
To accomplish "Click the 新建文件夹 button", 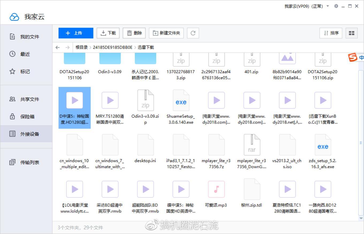I will point(166,33).
